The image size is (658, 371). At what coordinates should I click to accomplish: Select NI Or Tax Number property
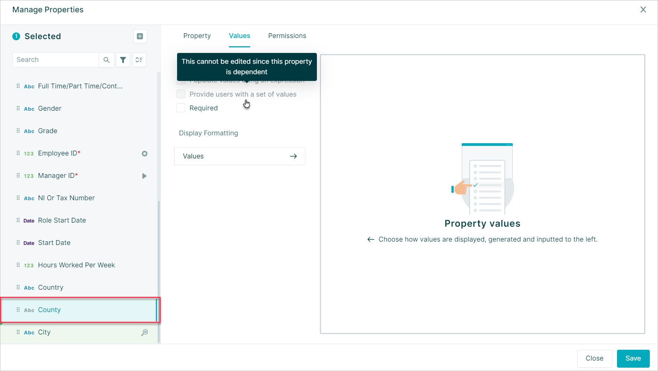click(66, 198)
